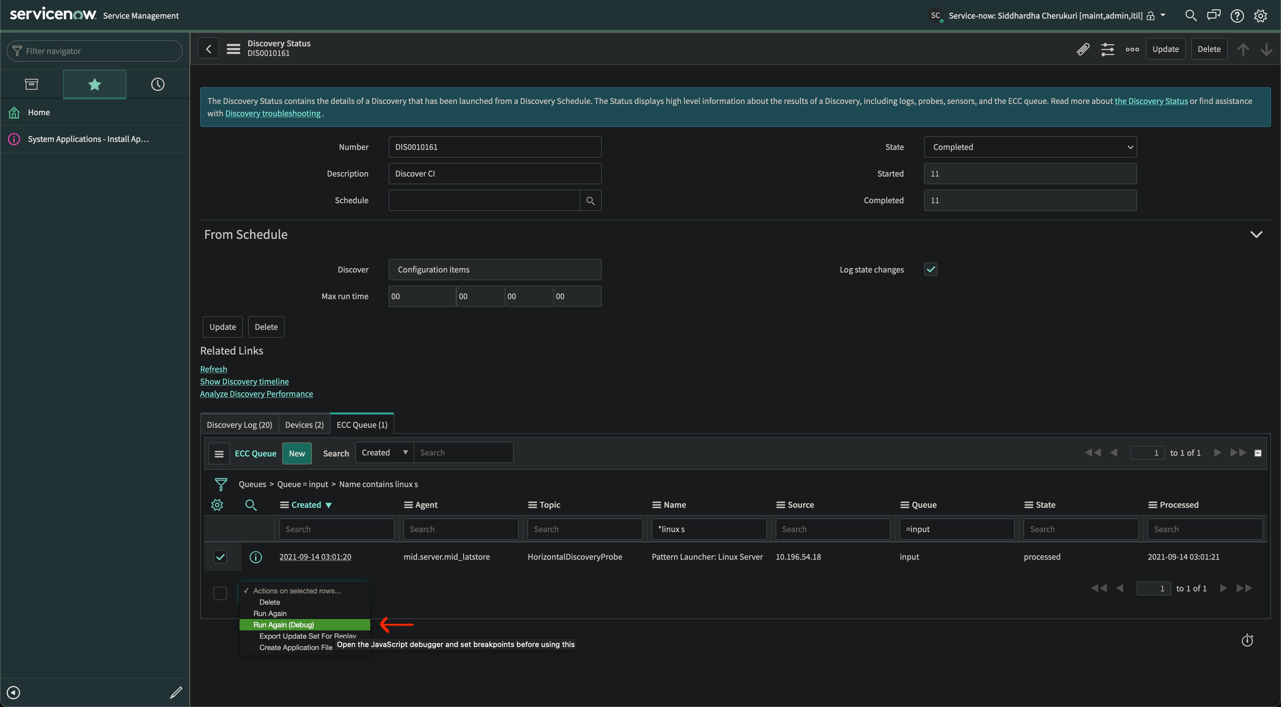Toggle the Log state changes checkbox
This screenshot has width=1281, height=707.
point(930,270)
